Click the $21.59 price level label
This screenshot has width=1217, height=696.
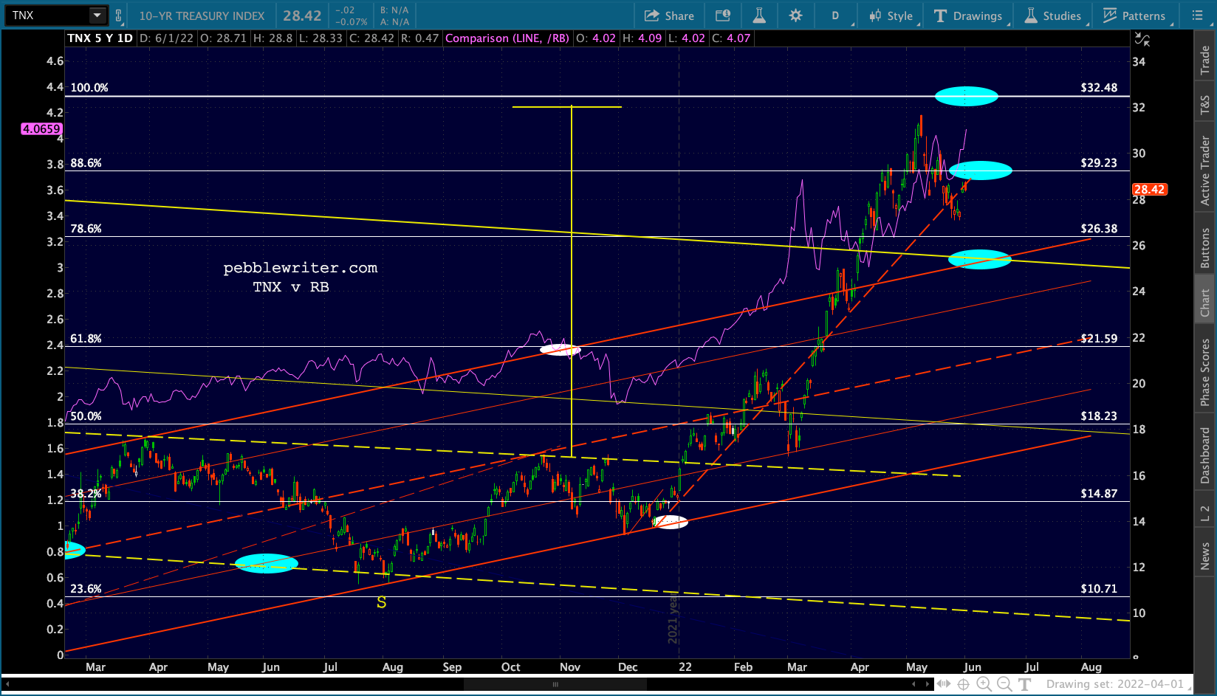(x=1099, y=339)
